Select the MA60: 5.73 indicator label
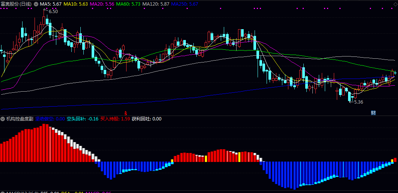Screen dimensions: 398x193 tap(128, 4)
